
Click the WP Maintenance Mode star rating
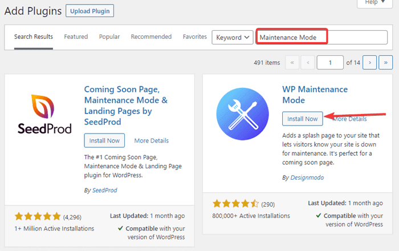click(x=236, y=204)
